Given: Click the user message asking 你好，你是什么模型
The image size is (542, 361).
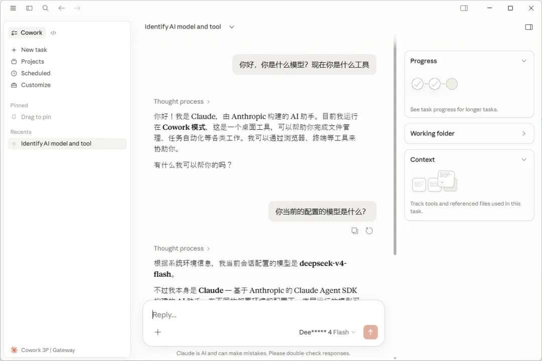Looking at the screenshot, I should point(304,65).
